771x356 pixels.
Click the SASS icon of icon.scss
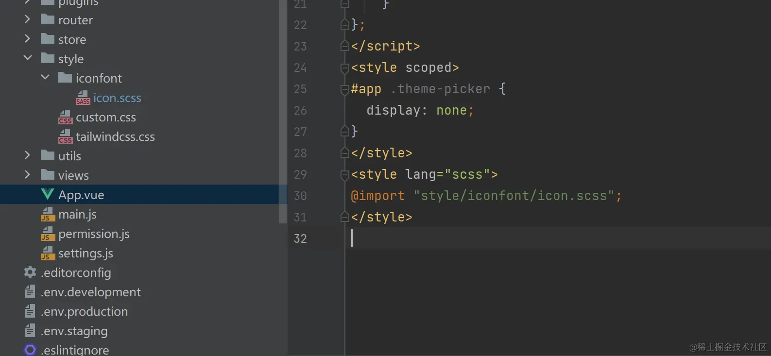[x=83, y=98]
